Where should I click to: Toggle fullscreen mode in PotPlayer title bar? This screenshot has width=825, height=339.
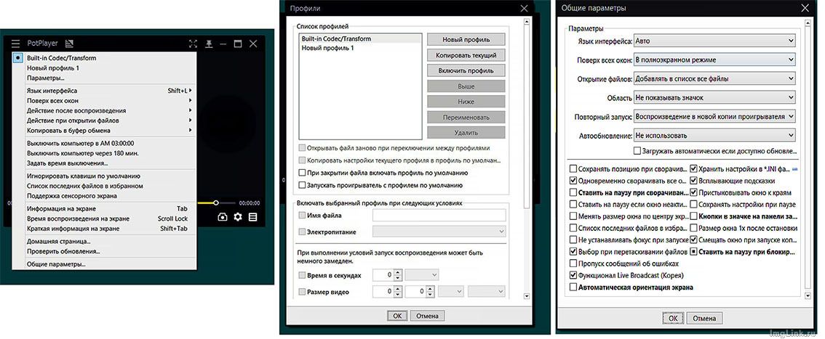click(193, 44)
